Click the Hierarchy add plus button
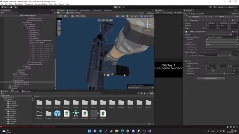The image size is (239, 134). [2, 13]
